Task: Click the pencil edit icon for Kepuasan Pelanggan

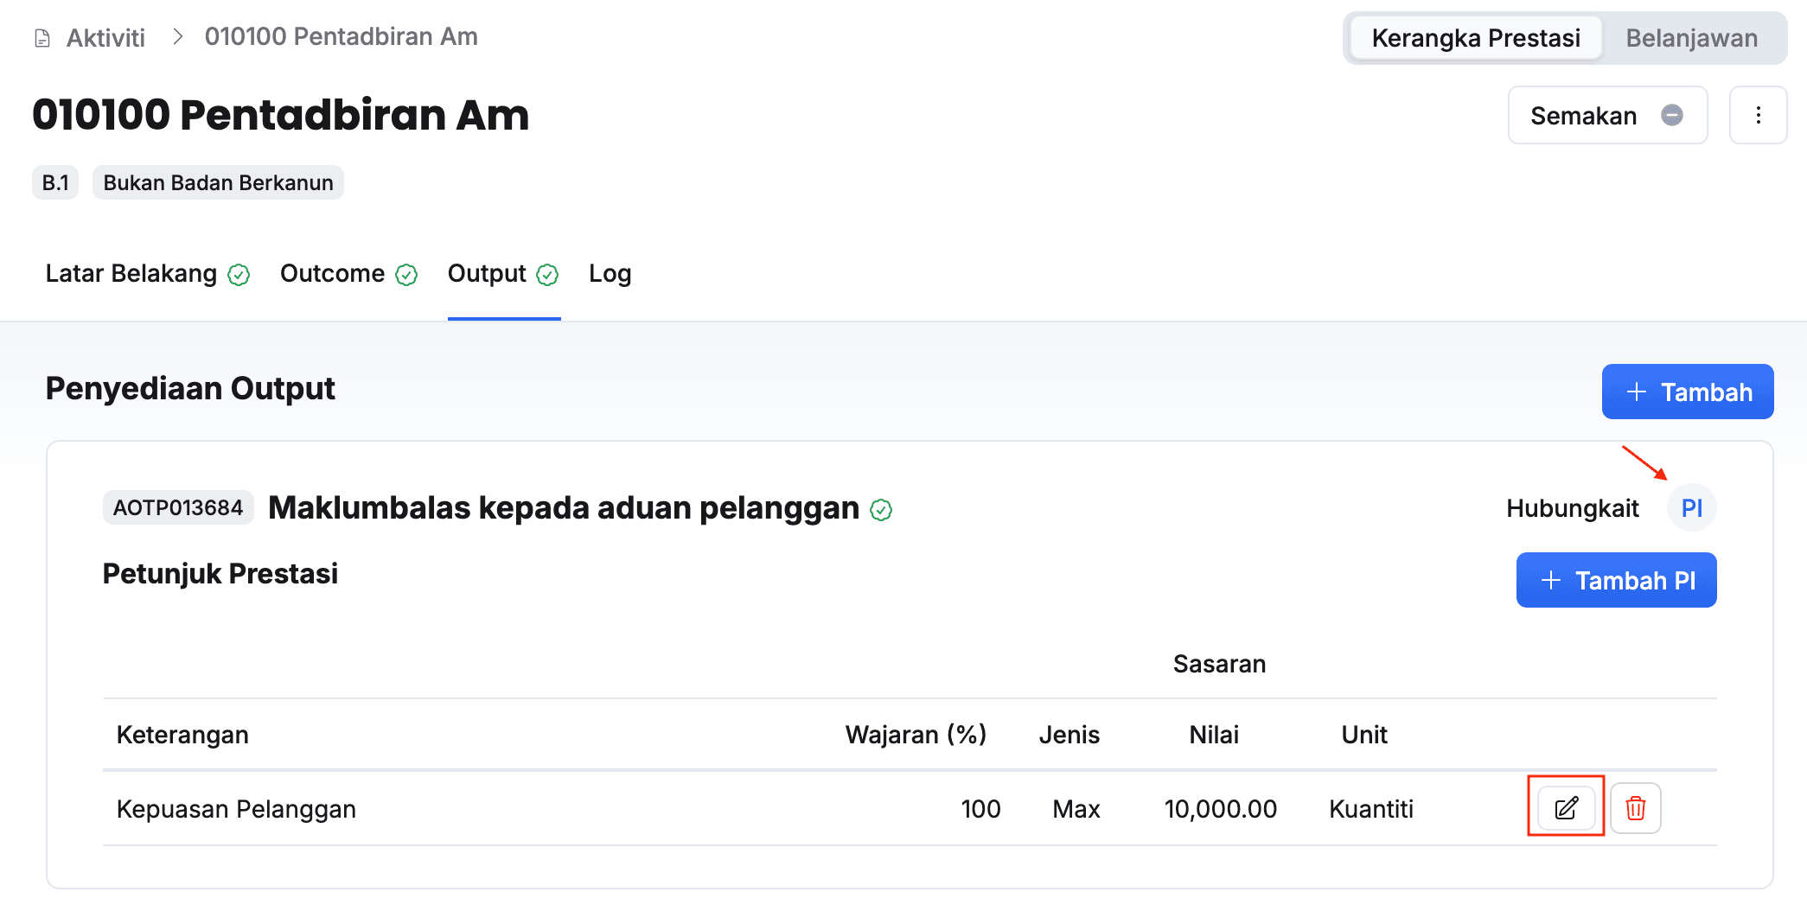Action: tap(1566, 808)
